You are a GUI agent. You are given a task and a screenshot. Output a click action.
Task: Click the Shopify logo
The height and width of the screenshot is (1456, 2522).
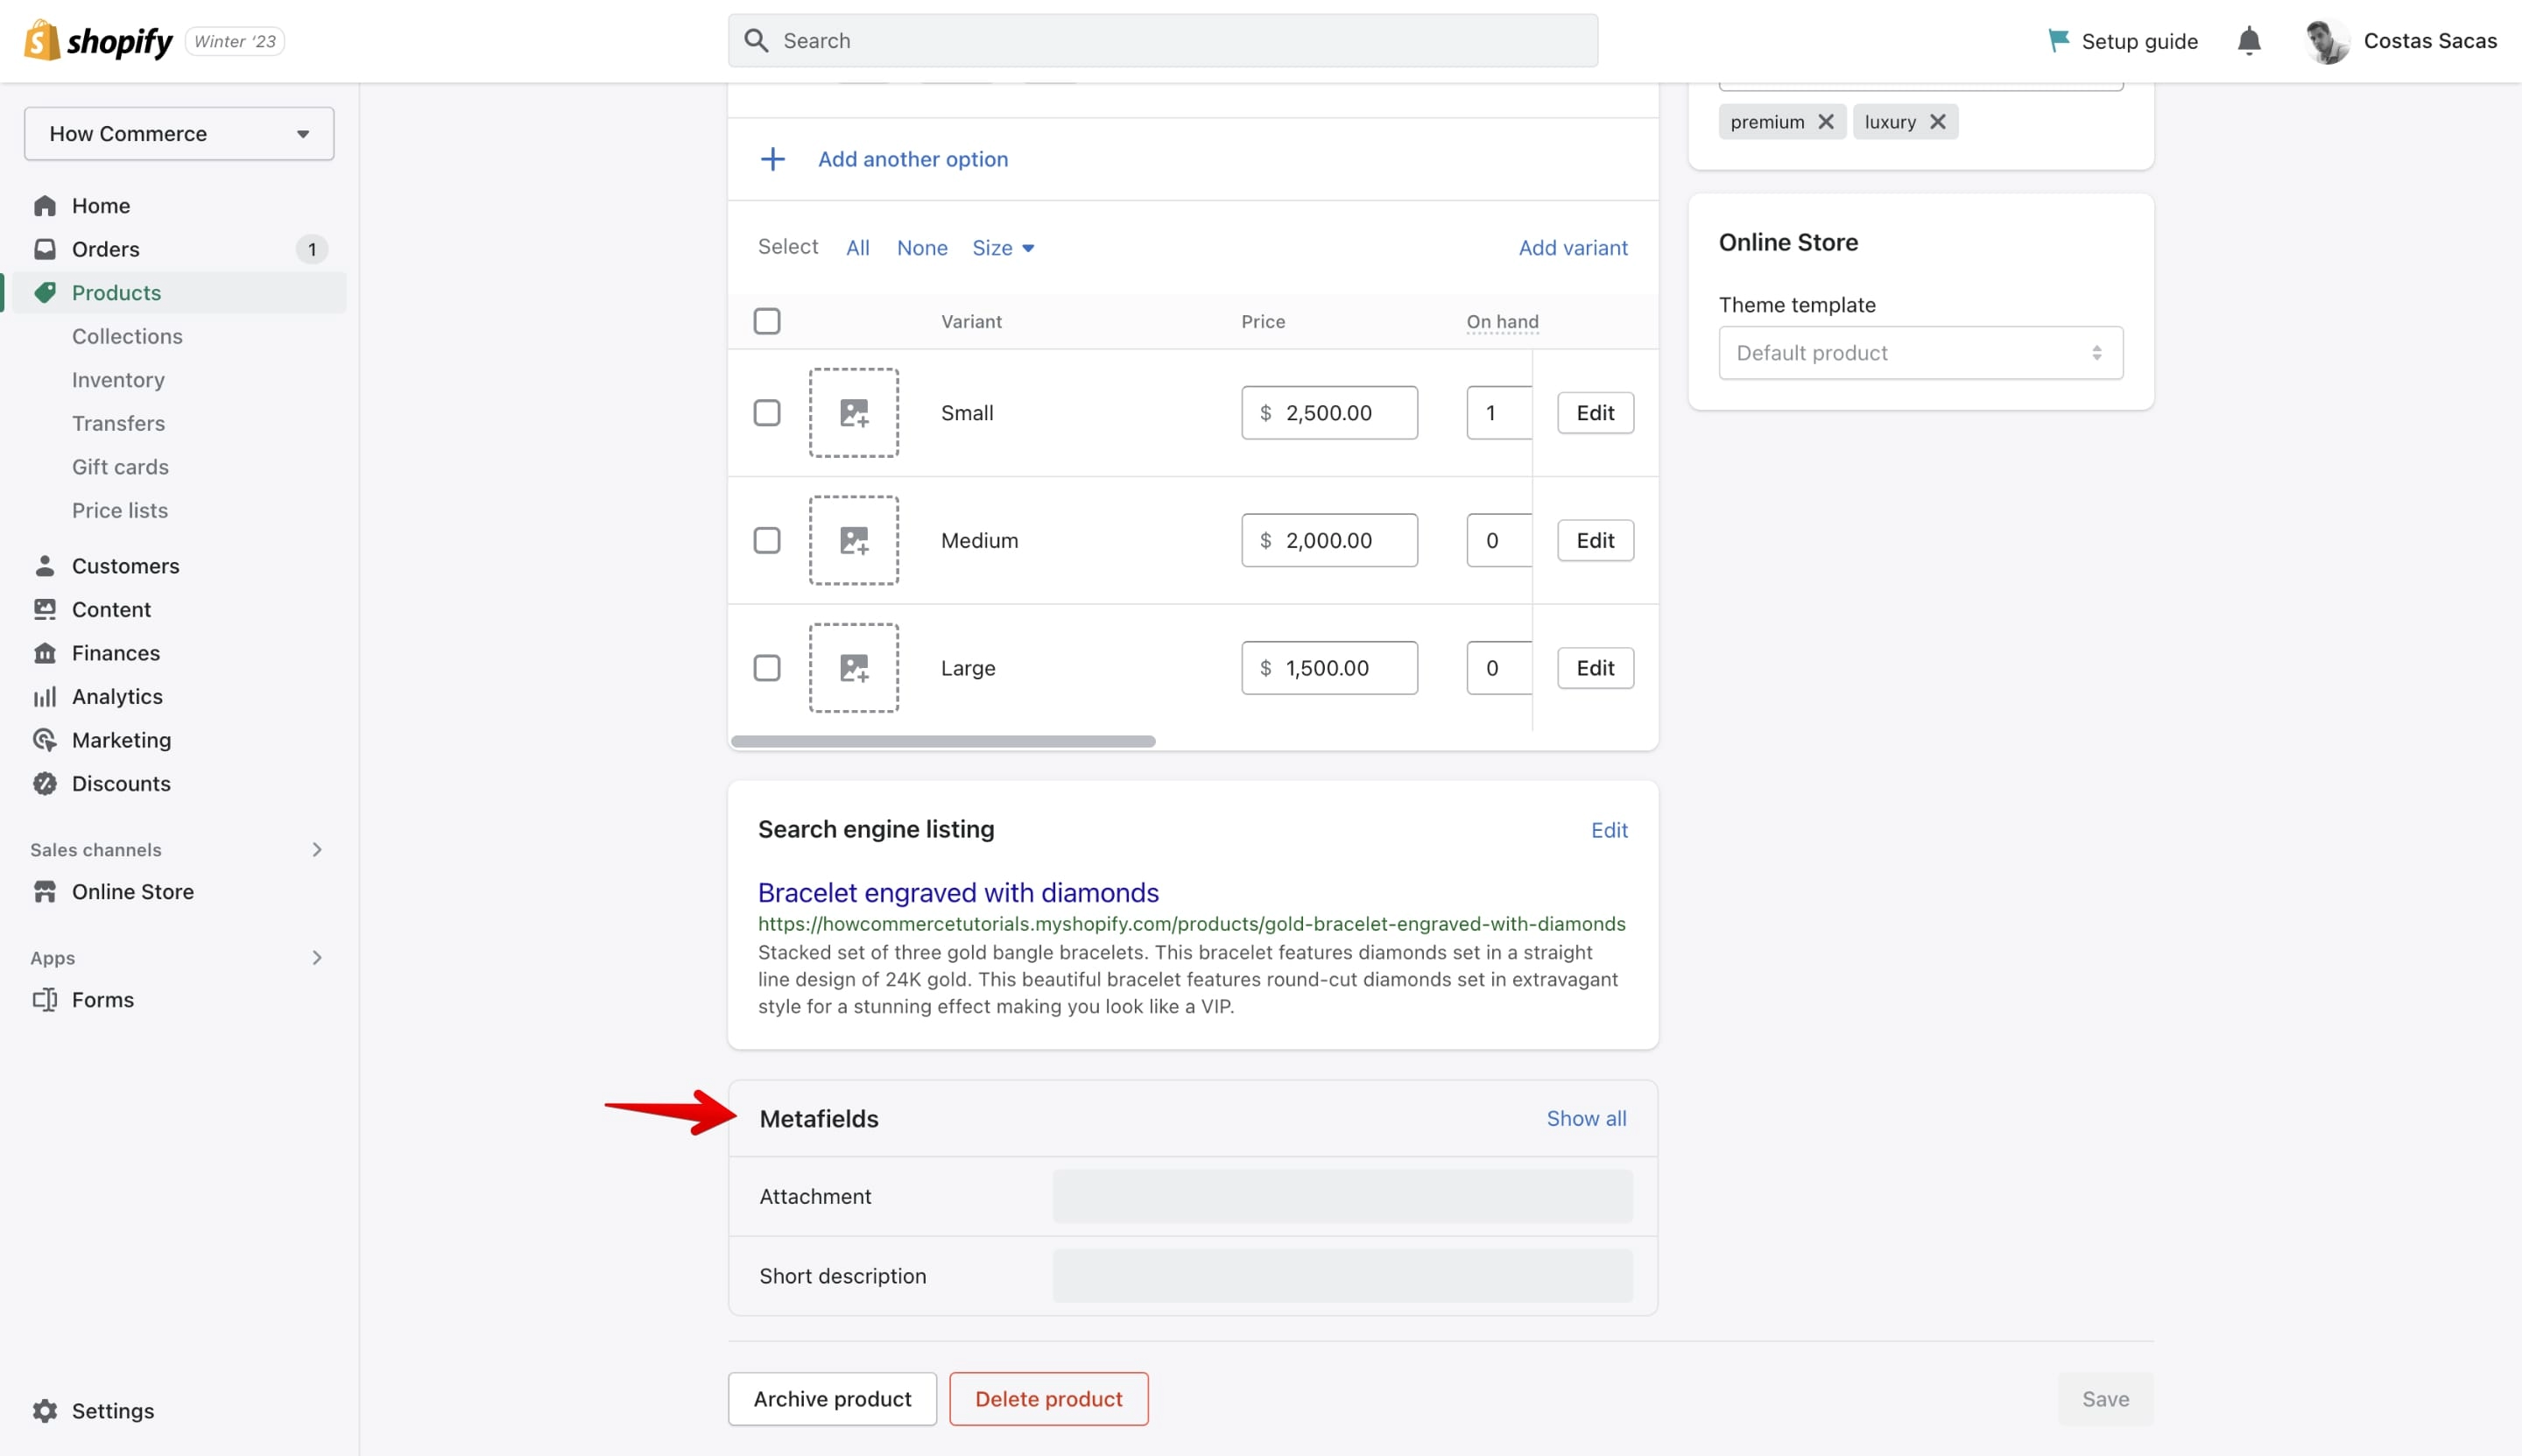click(98, 41)
